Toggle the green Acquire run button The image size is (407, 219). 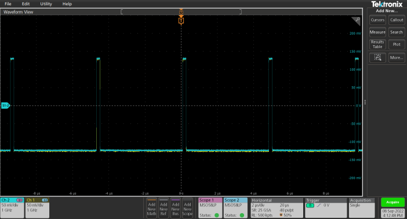tap(393, 202)
